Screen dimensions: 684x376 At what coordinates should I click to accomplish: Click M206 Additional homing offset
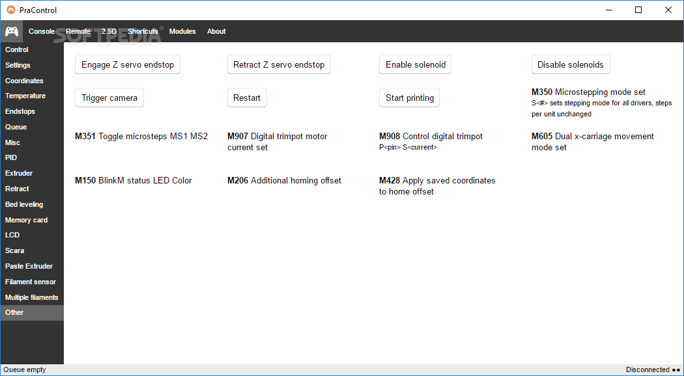point(285,180)
